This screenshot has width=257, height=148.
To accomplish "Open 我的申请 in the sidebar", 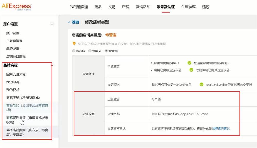I will click(x=13, y=82).
